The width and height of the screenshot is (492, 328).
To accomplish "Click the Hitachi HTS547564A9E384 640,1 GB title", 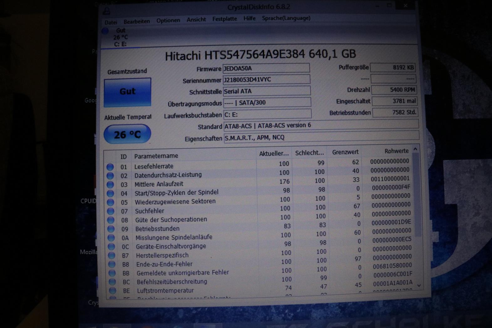I will pos(260,55).
